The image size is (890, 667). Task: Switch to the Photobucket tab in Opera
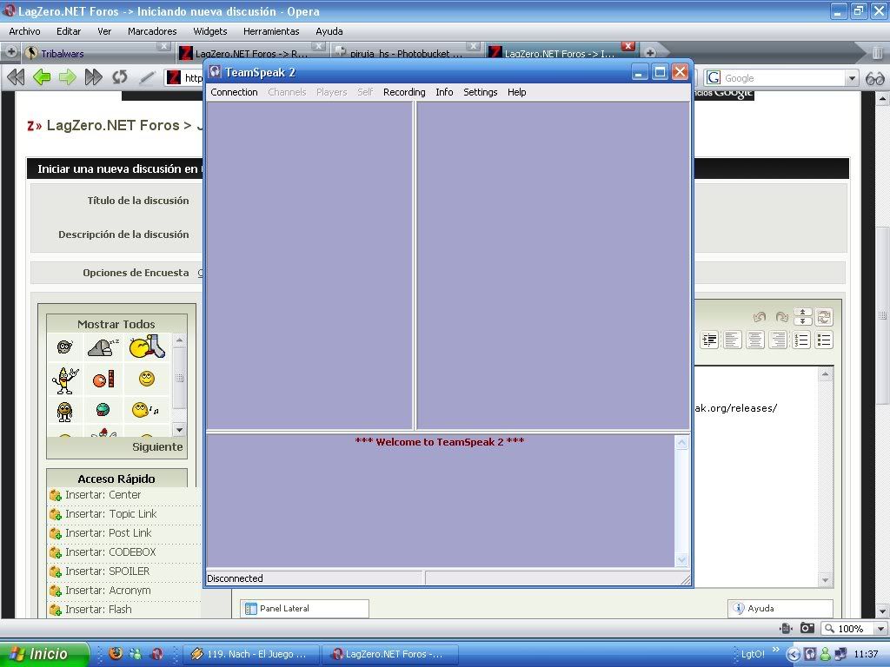405,53
